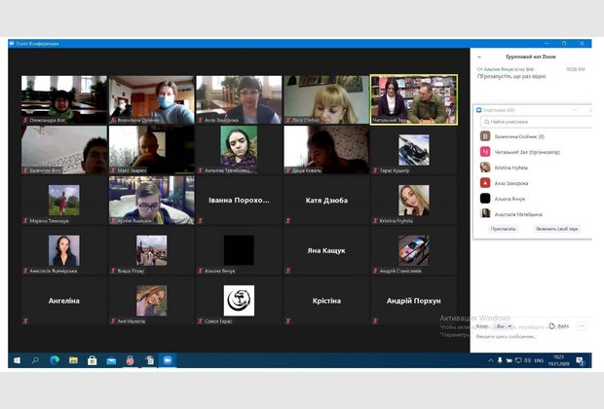Click Zoom app icon in taskbar
The image size is (604, 409).
click(x=168, y=360)
